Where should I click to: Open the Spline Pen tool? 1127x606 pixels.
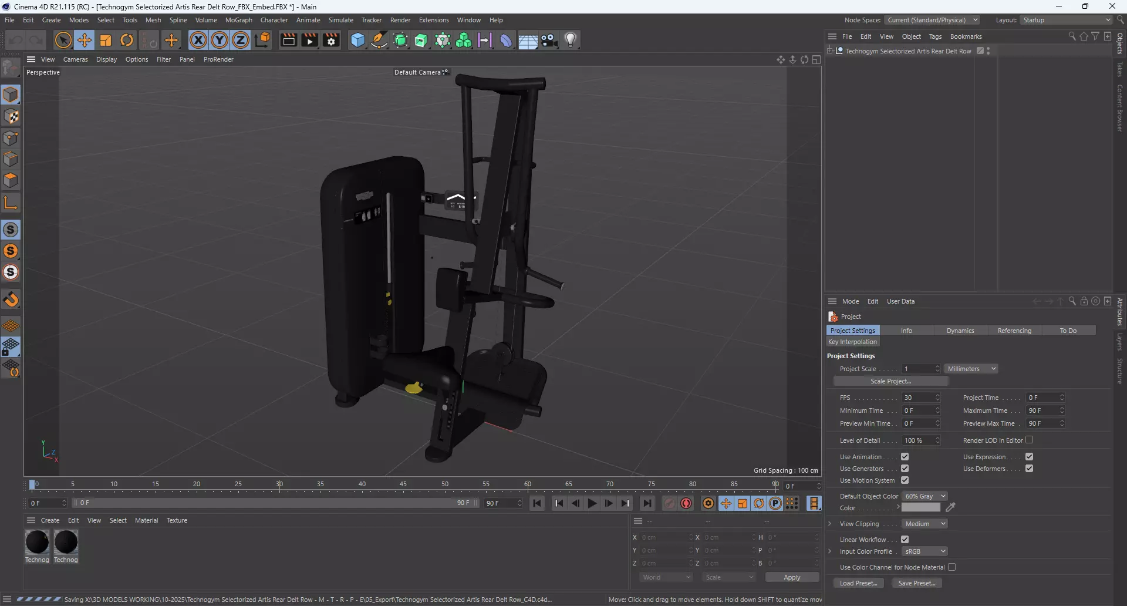379,40
